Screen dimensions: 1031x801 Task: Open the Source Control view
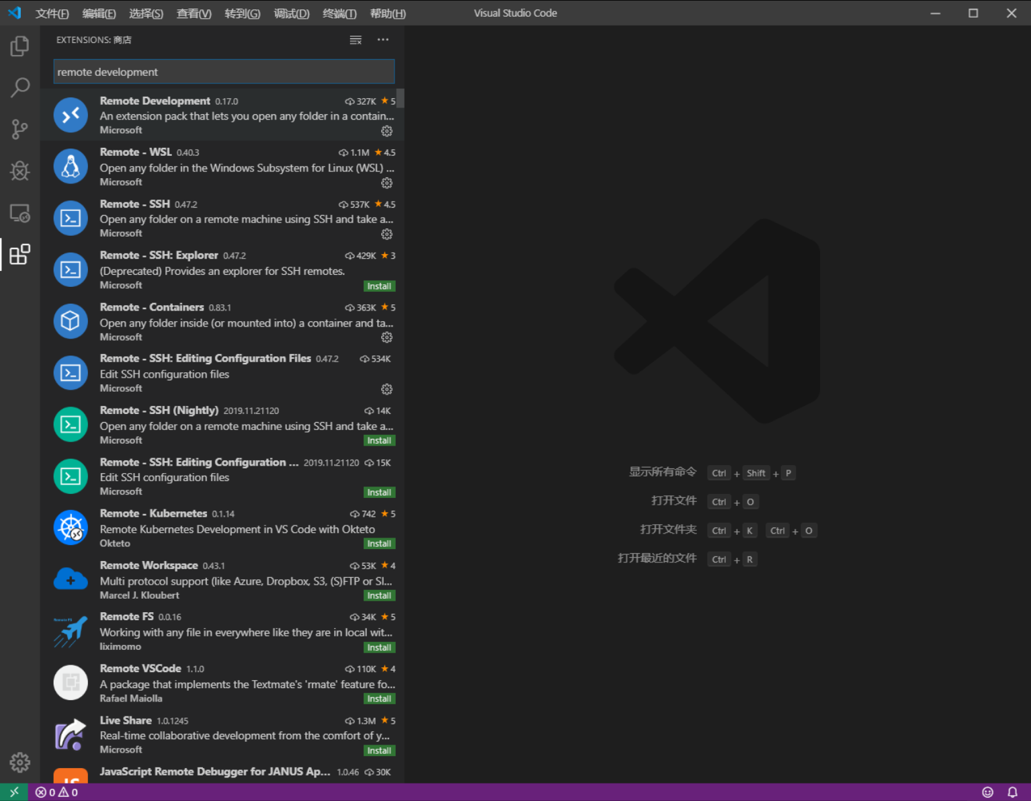click(20, 129)
